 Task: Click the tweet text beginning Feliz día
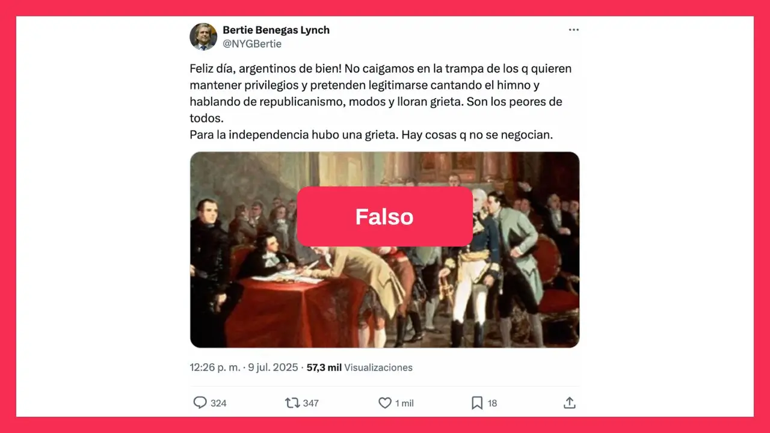click(381, 102)
